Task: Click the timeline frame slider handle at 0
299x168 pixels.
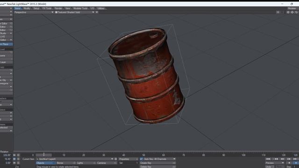Action: click(x=43, y=155)
